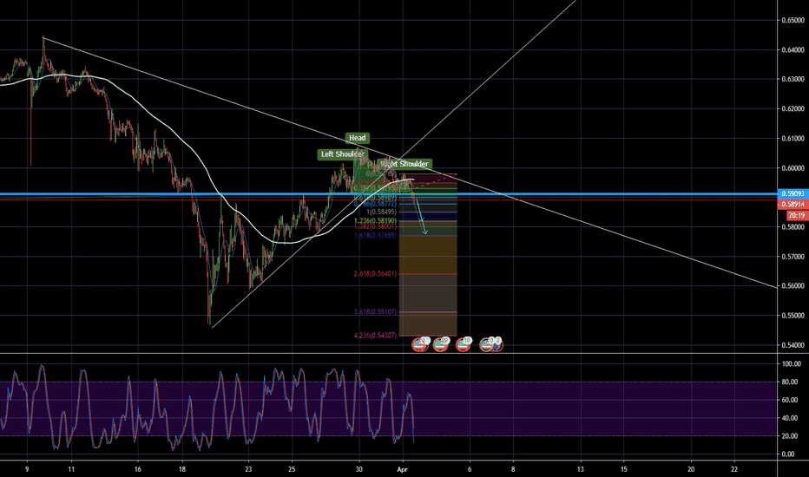Click the 0.63000 price axis label

point(793,80)
